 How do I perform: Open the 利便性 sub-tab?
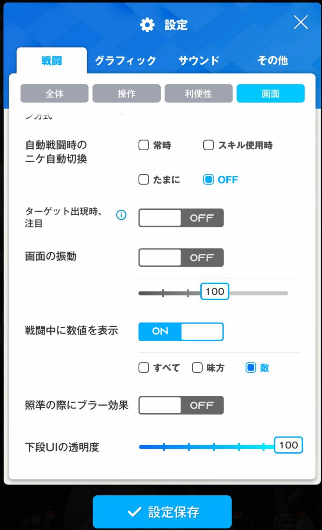pos(198,94)
